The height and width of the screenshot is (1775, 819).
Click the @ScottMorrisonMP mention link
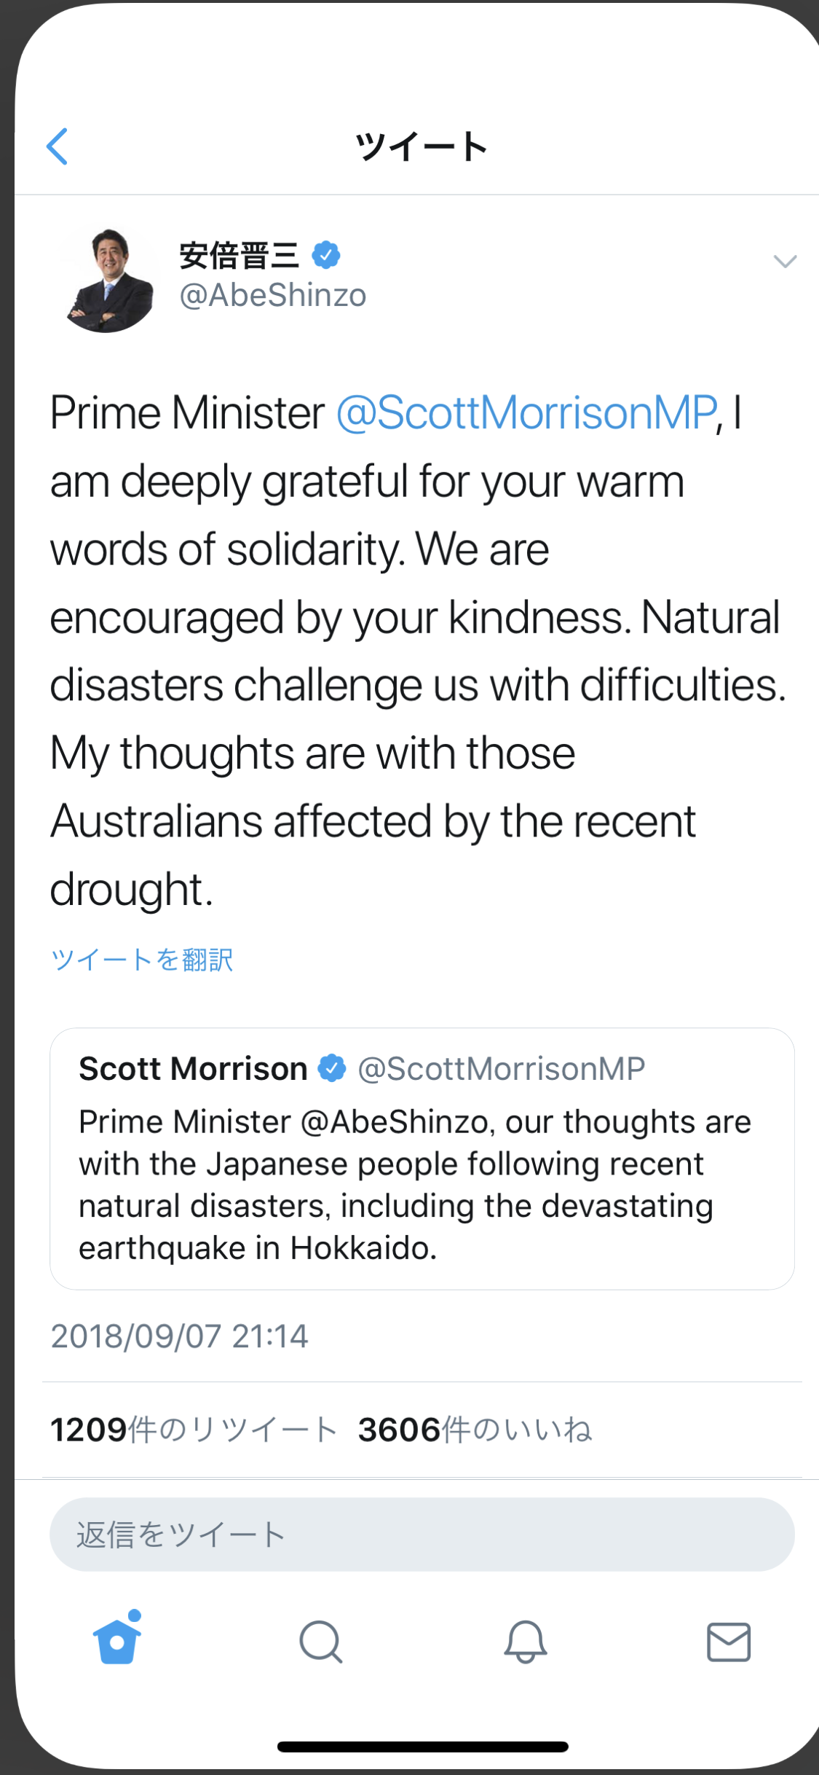pos(526,413)
